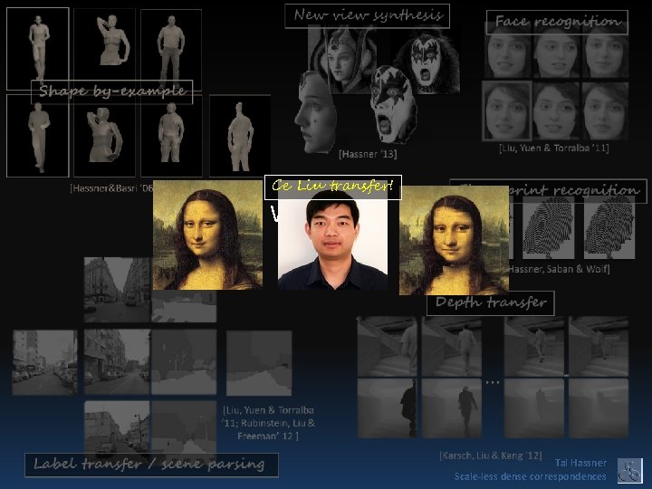652x489 pixels.
Task: Select "Label transfer / scene parsing" title
Action: (152, 465)
